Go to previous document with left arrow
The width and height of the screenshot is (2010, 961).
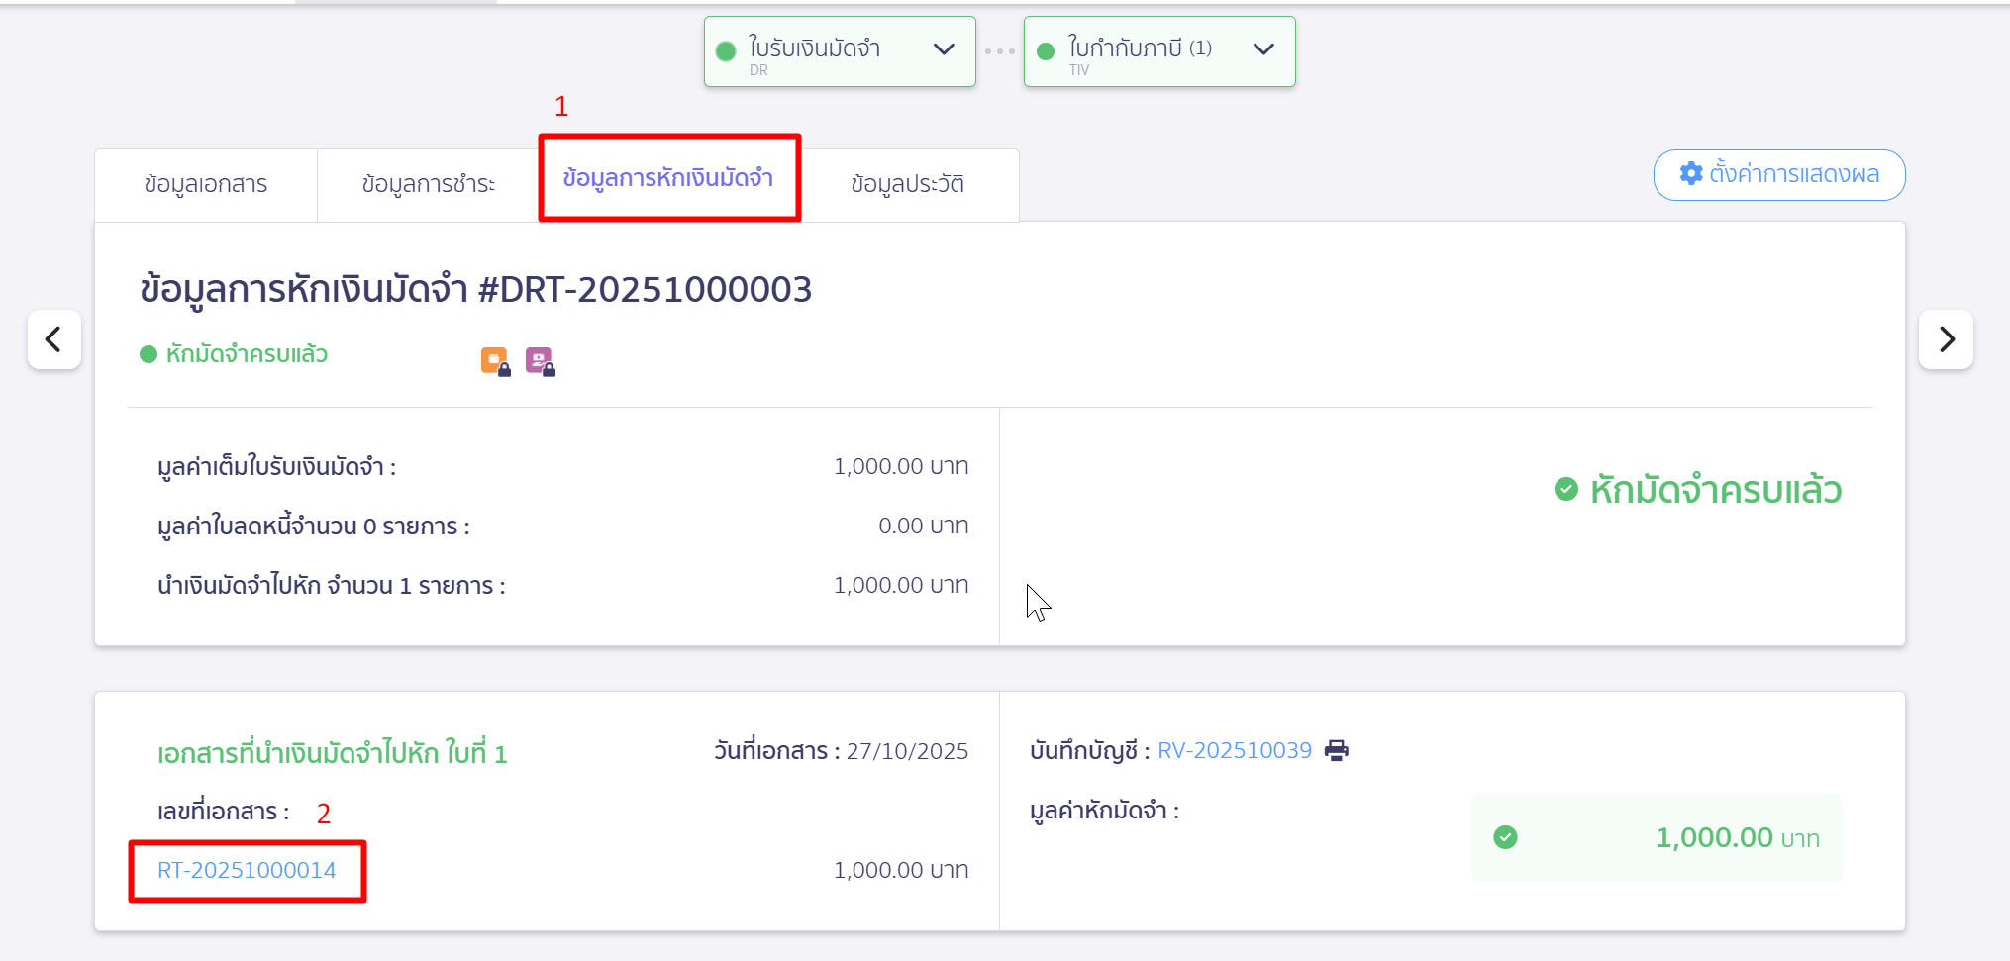[x=54, y=339]
